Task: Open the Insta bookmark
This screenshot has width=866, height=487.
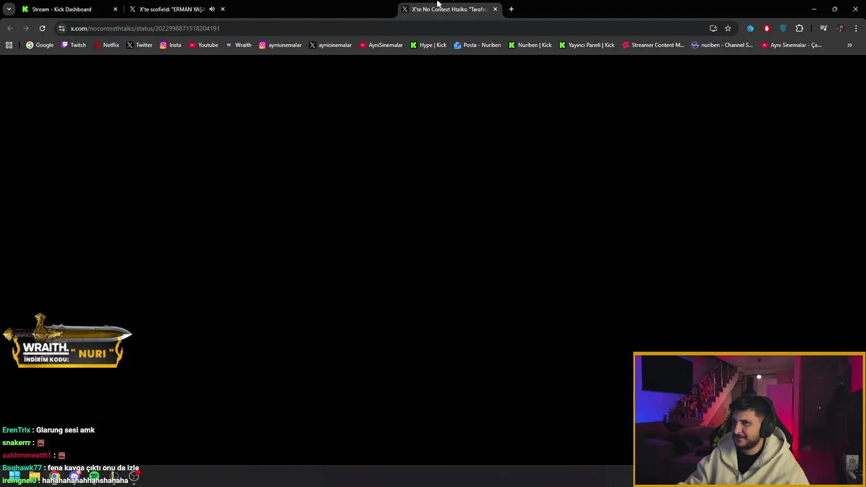Action: [170, 45]
